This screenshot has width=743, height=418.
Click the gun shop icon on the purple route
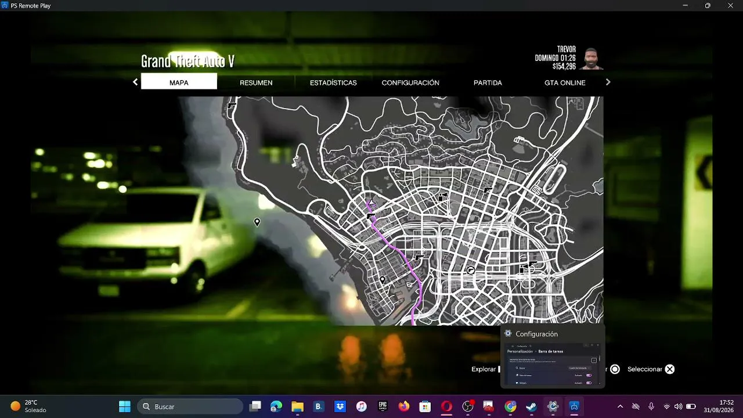[371, 216]
